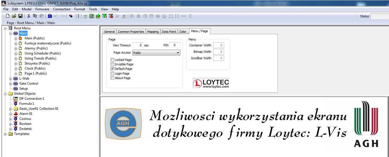
Task: Click the View Timeout input field
Action: click(138, 45)
